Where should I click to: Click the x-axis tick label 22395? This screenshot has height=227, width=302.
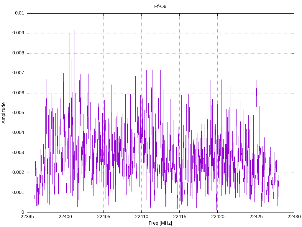[x=27, y=217]
